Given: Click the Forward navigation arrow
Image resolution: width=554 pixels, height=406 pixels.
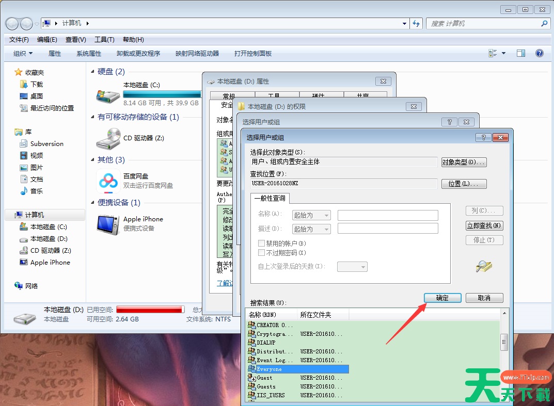Looking at the screenshot, I should tap(26, 24).
